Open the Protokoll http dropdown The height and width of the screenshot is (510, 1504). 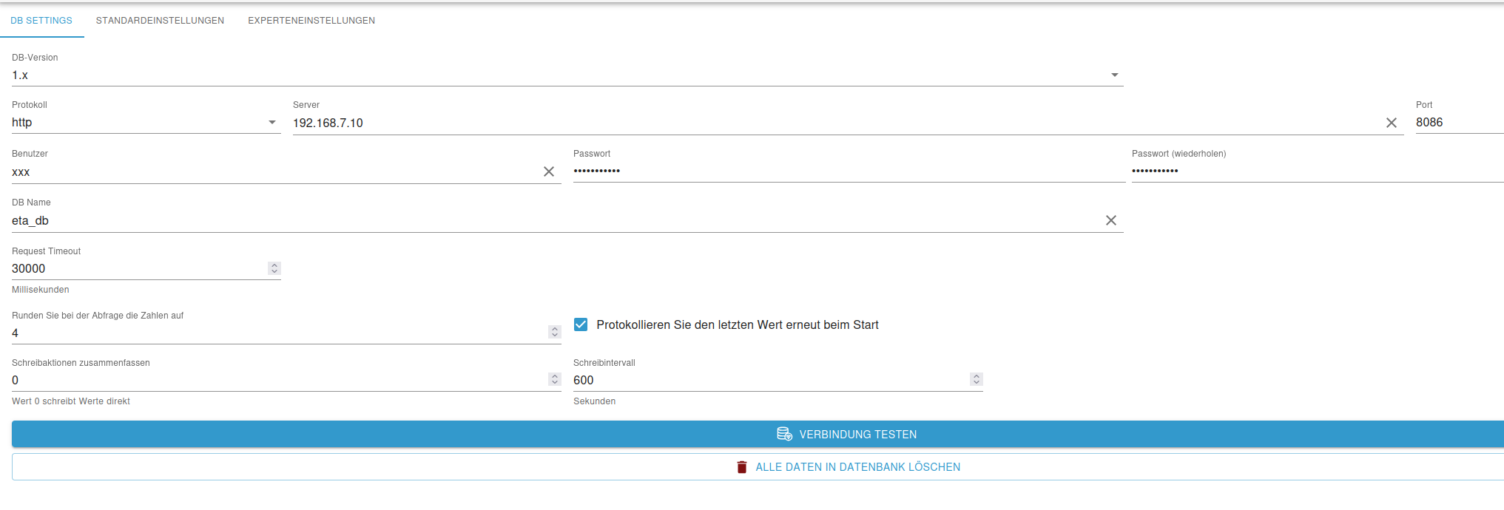[x=146, y=123]
